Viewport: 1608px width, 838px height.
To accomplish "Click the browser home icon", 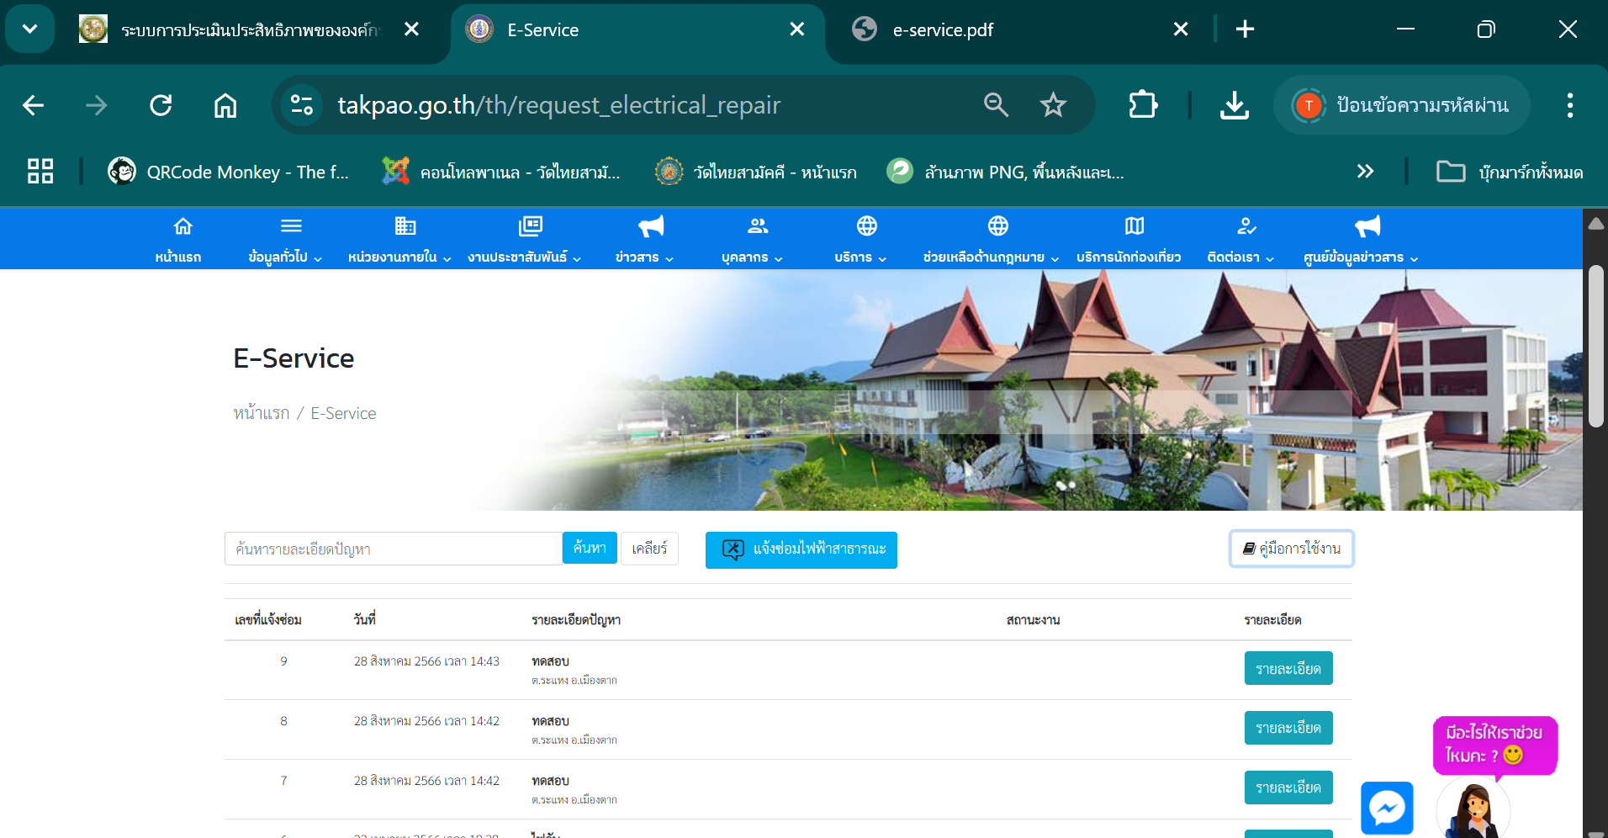I will pos(225,105).
